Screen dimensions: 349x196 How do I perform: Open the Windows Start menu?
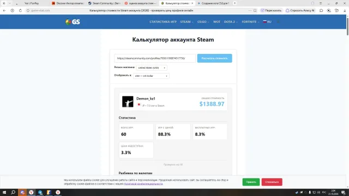[x=4, y=192]
